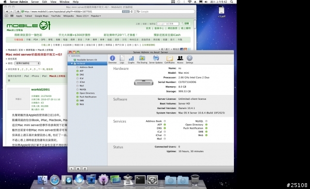Open Spotlight search in menu bar
Screen dimensions: 310x189
tap(232, 2)
